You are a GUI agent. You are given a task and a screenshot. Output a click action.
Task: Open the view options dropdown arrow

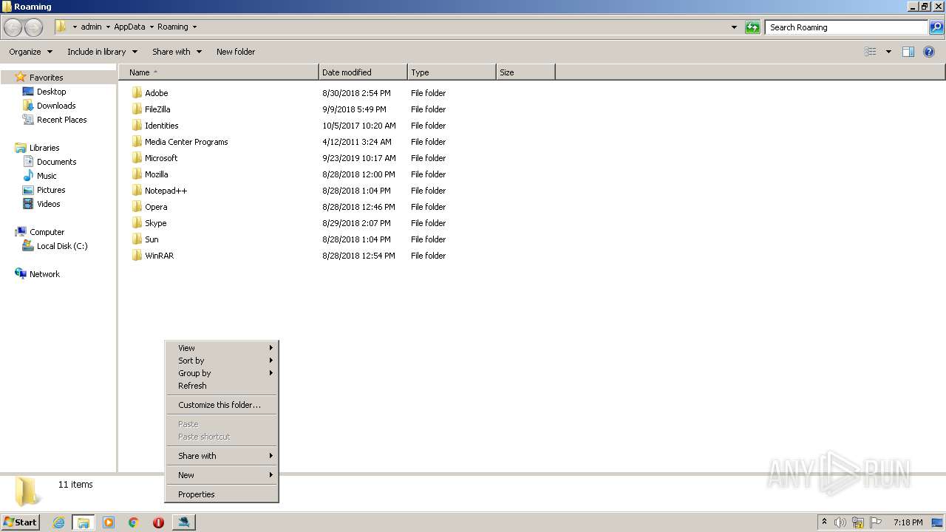888,52
